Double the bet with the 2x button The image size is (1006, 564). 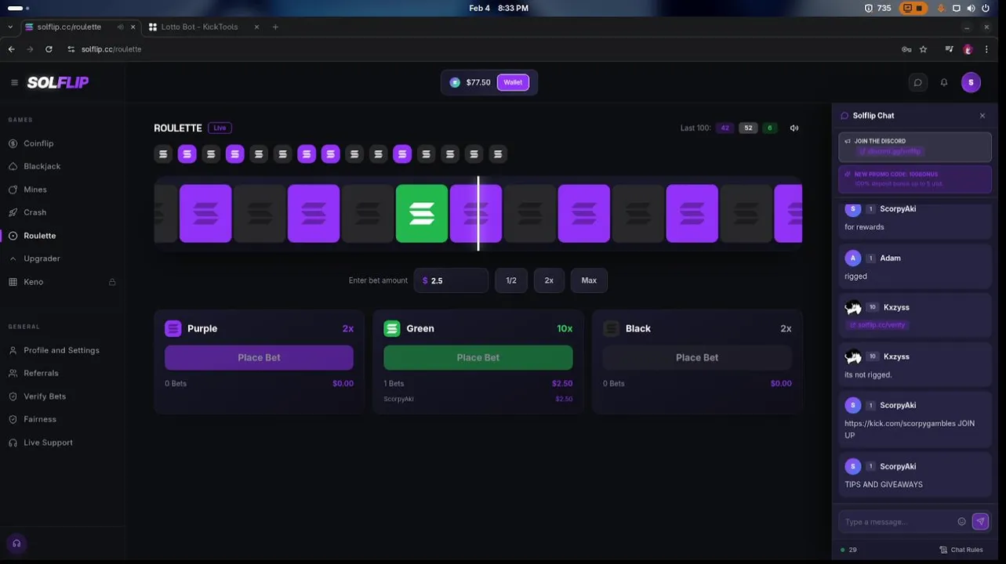549,280
